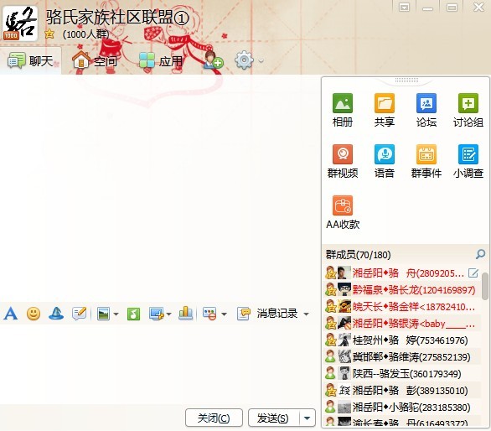Open the AA收款 payment collection app

[343, 212]
